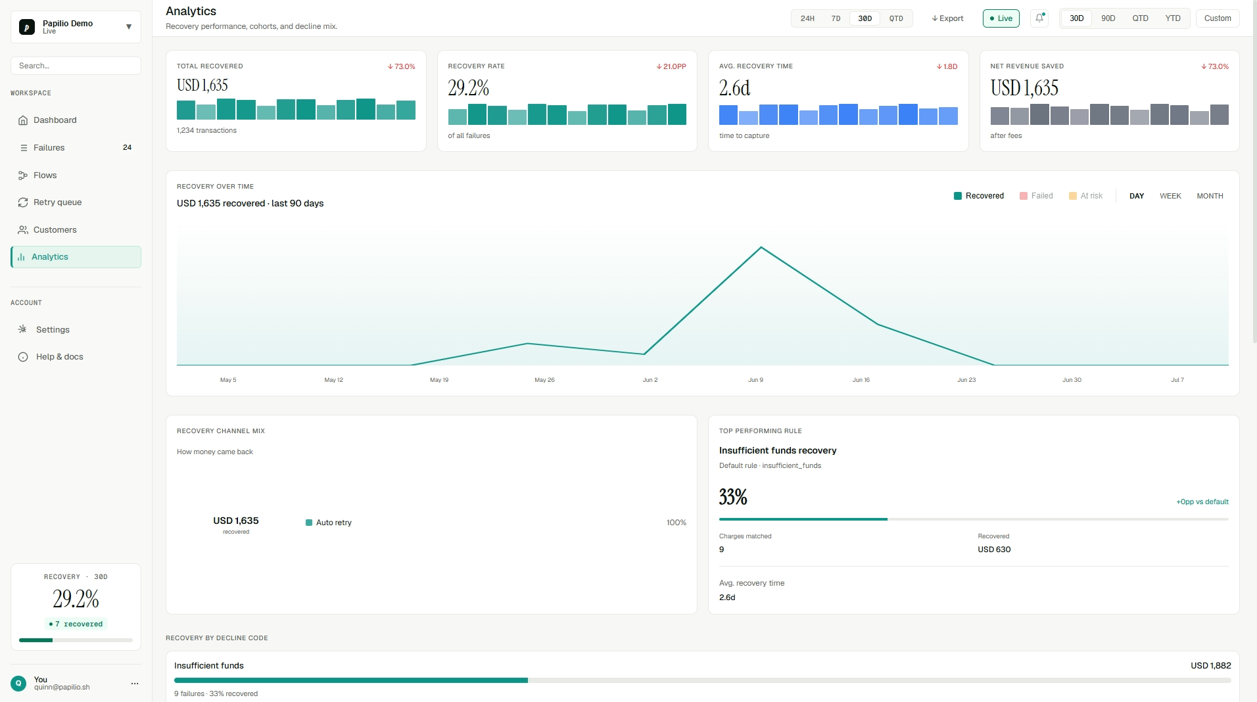The image size is (1257, 702).
Task: Click the quinn@papilio.sh email
Action: (62, 688)
